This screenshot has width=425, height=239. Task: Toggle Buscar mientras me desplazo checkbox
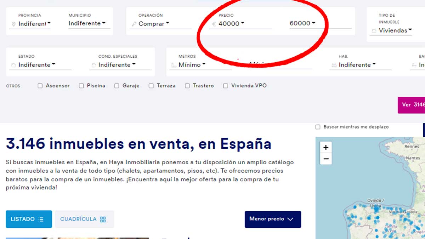click(x=318, y=127)
